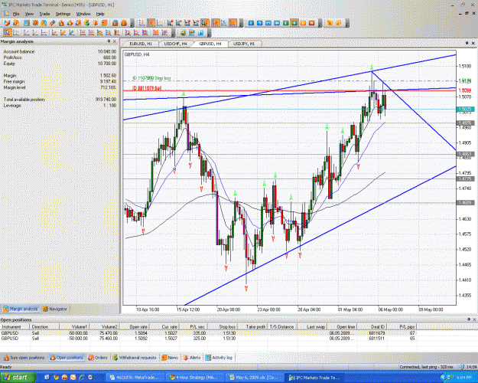Click the cyan current price marker on axis
The height and width of the screenshot is (383, 478).
[465, 109]
